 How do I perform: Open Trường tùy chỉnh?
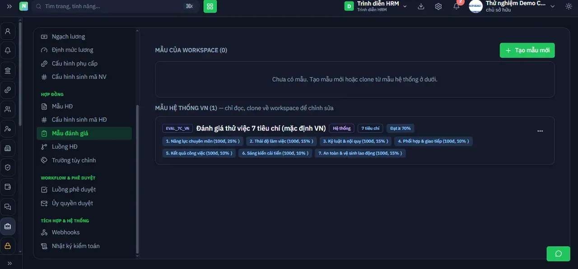pos(84,160)
